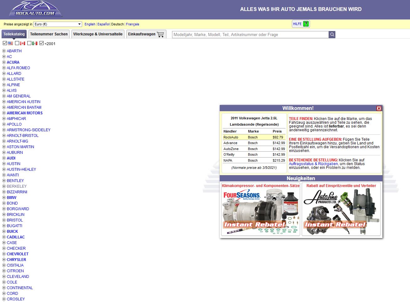410x302 pixels.
Task: Select the BIZZARRINI make
Action: pos(17,192)
